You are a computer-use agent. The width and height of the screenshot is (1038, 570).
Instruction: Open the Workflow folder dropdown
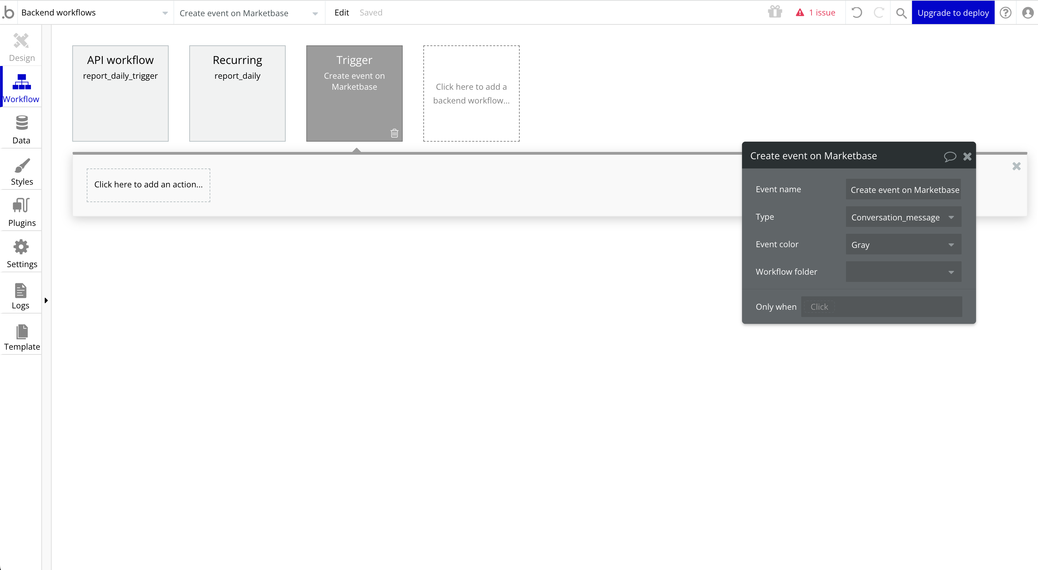903,272
